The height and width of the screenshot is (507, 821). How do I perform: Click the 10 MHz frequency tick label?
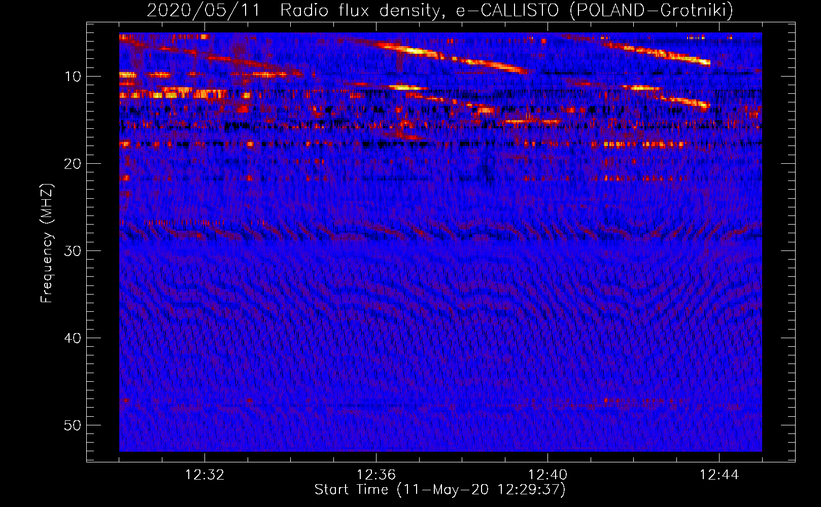[73, 77]
